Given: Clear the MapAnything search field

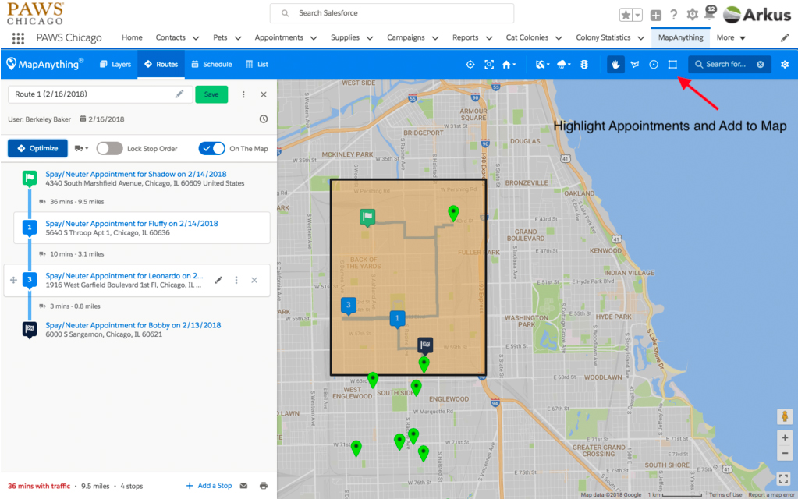Looking at the screenshot, I should (761, 65).
